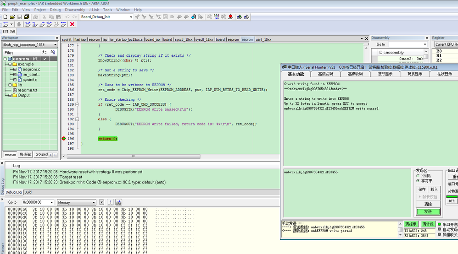This screenshot has height=254, width=458.
Task: Toggle the code fold at line 189
Action: [77, 104]
